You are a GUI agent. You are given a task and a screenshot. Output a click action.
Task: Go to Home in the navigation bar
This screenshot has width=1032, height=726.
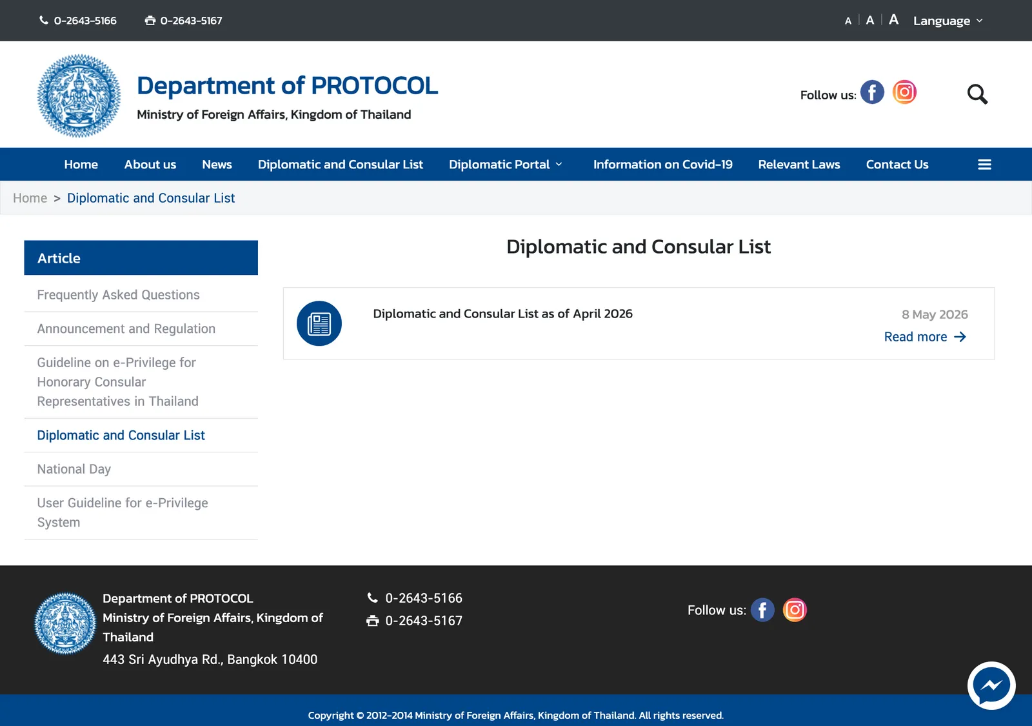[81, 165]
